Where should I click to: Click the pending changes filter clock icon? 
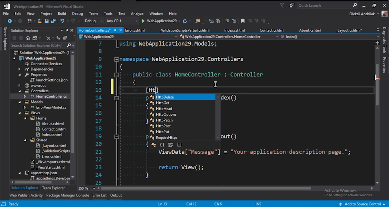48,38
